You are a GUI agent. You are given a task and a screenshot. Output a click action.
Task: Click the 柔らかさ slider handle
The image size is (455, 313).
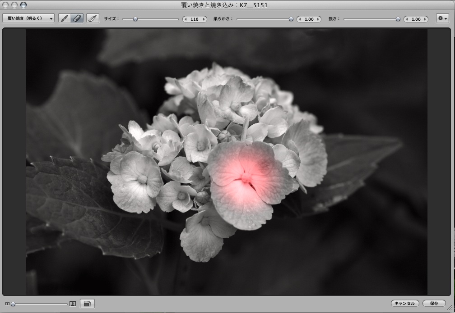point(291,19)
